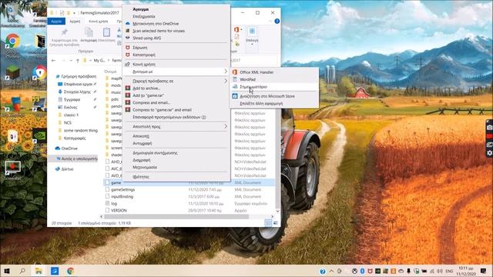493x277 pixels.
Task: Click the ENG language indicator
Action: point(450,271)
